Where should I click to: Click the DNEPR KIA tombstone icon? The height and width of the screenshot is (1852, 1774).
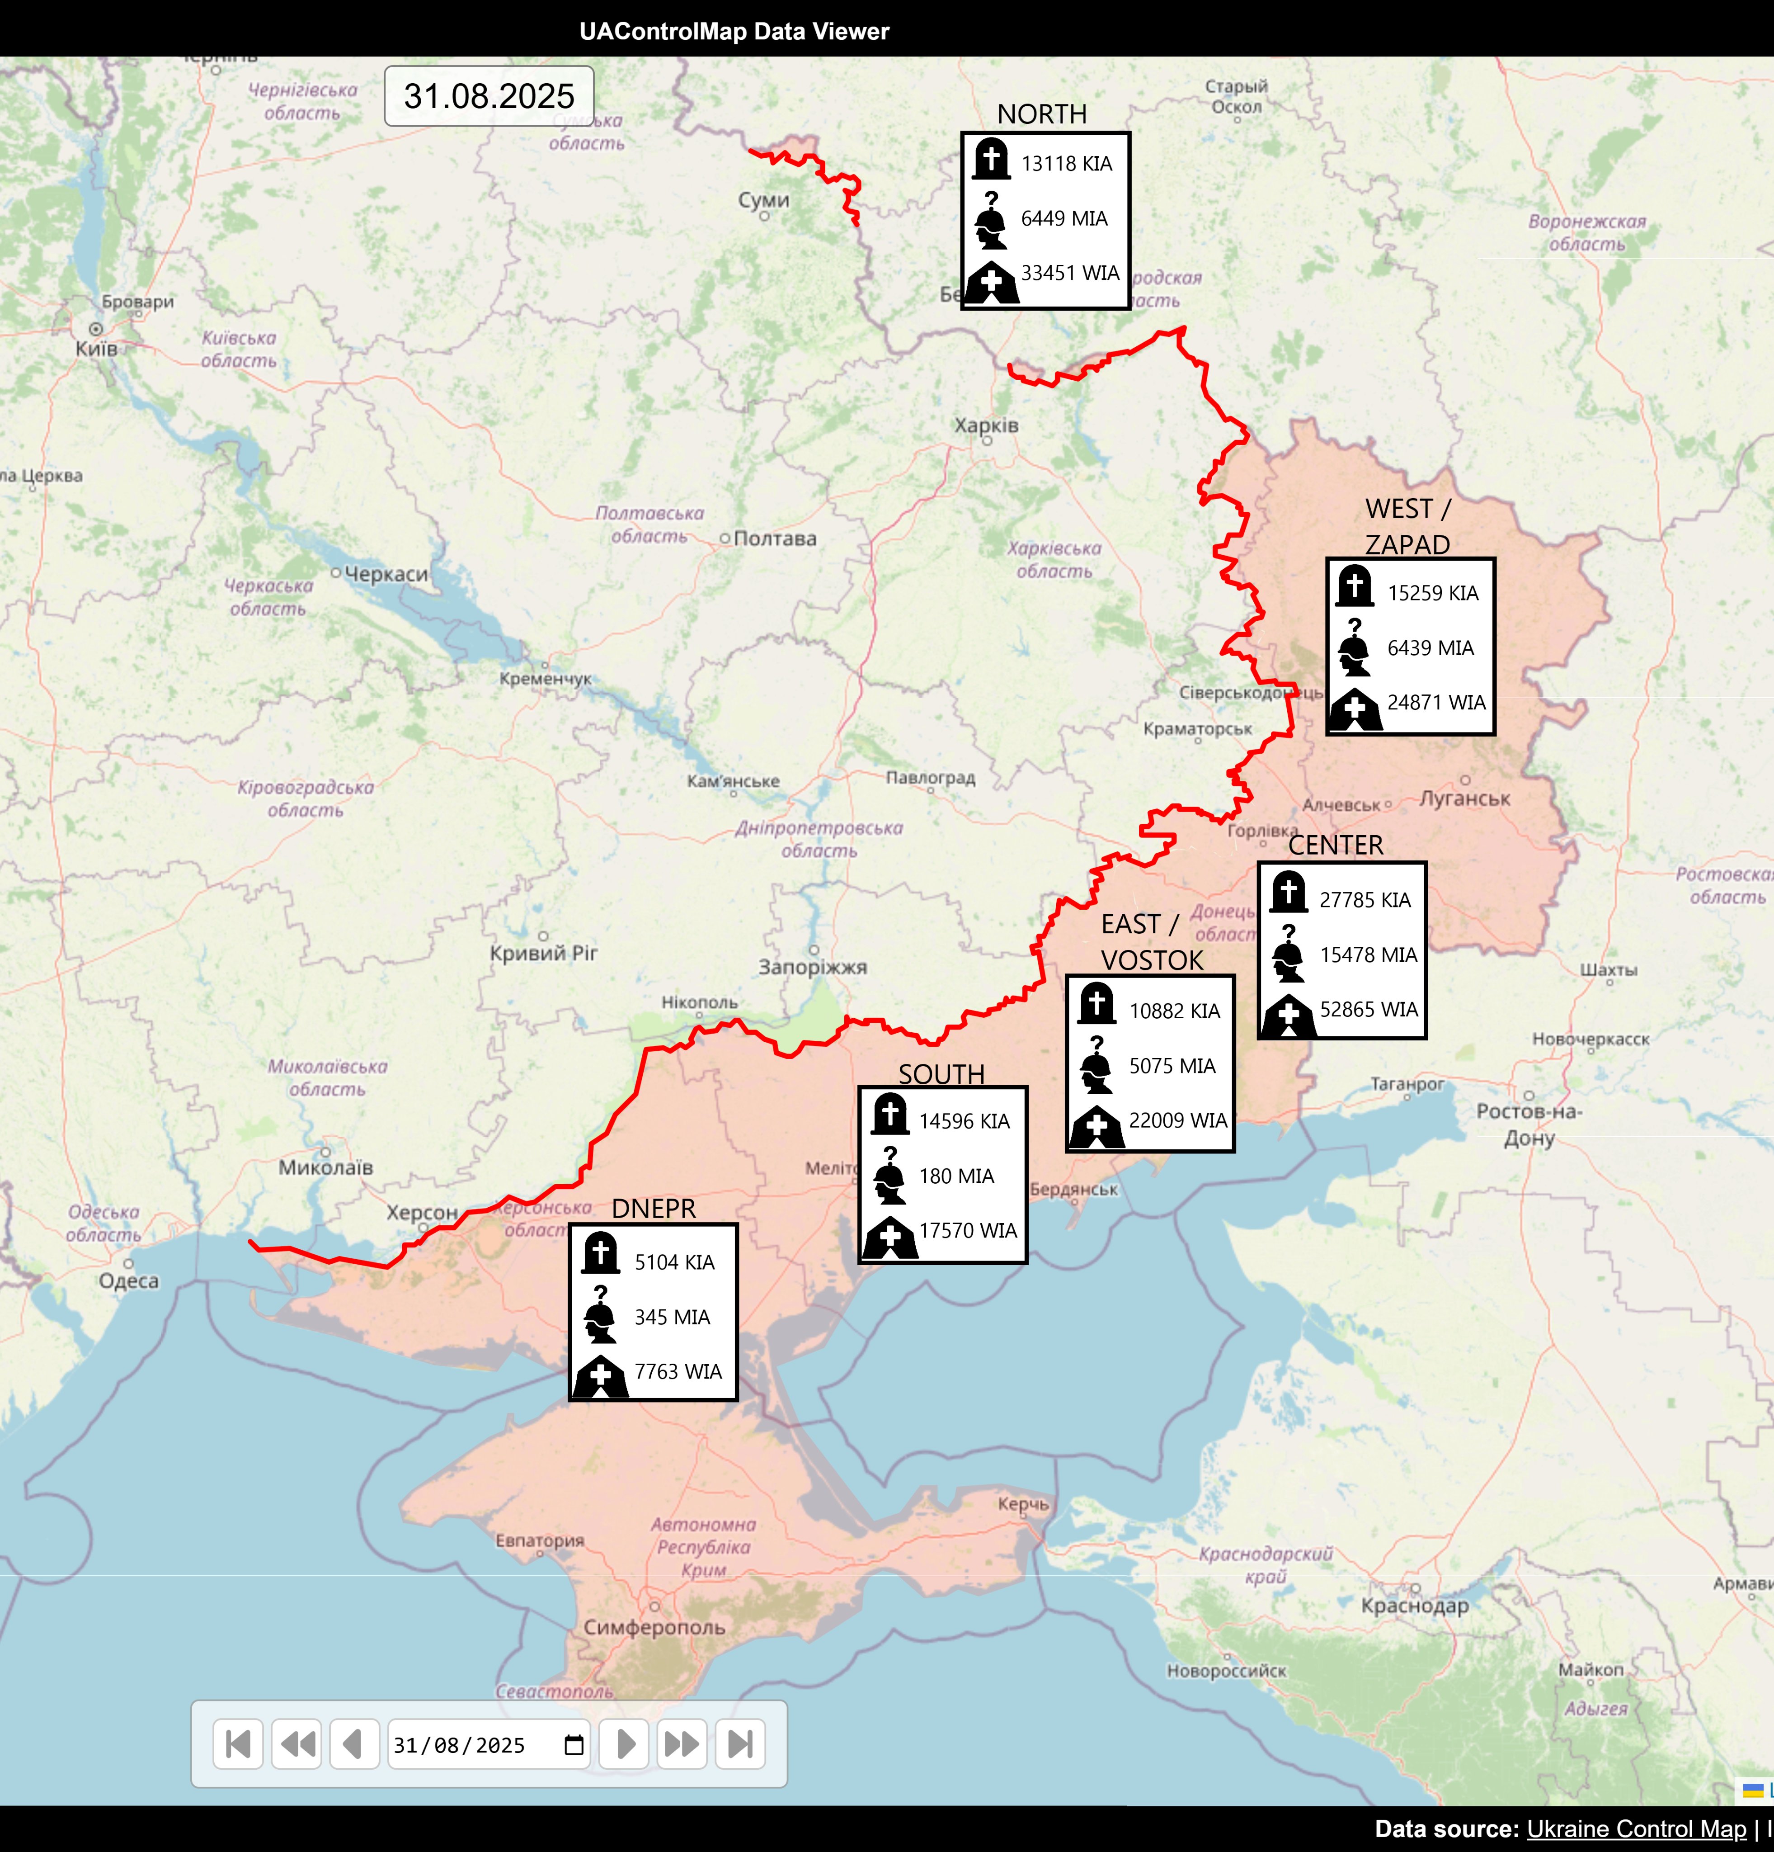(601, 1253)
